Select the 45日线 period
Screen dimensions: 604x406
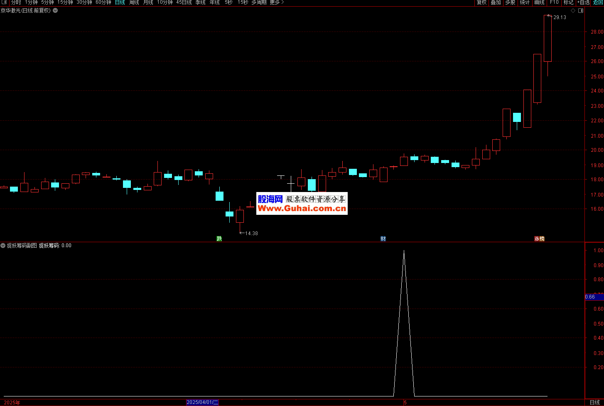[x=184, y=2]
